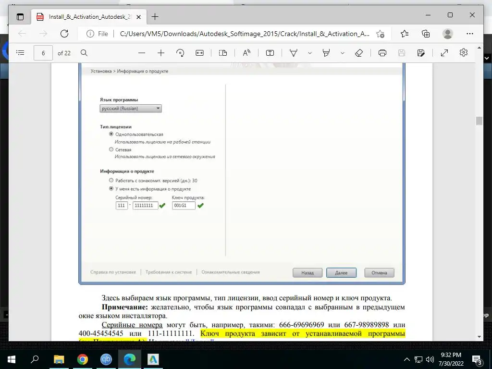The height and width of the screenshot is (369, 492).
Task: Click the new tab plus button
Action: point(155,17)
